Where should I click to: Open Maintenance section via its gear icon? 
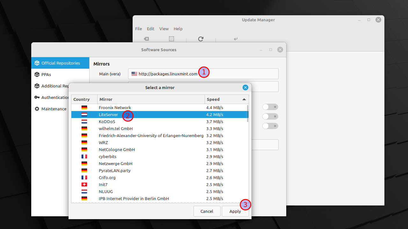tap(37, 109)
